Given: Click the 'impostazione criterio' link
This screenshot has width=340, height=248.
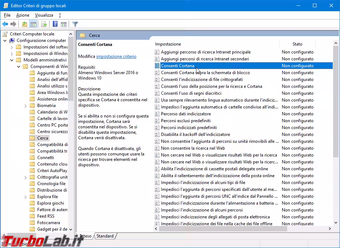Looking at the screenshot, I should pos(116,56).
